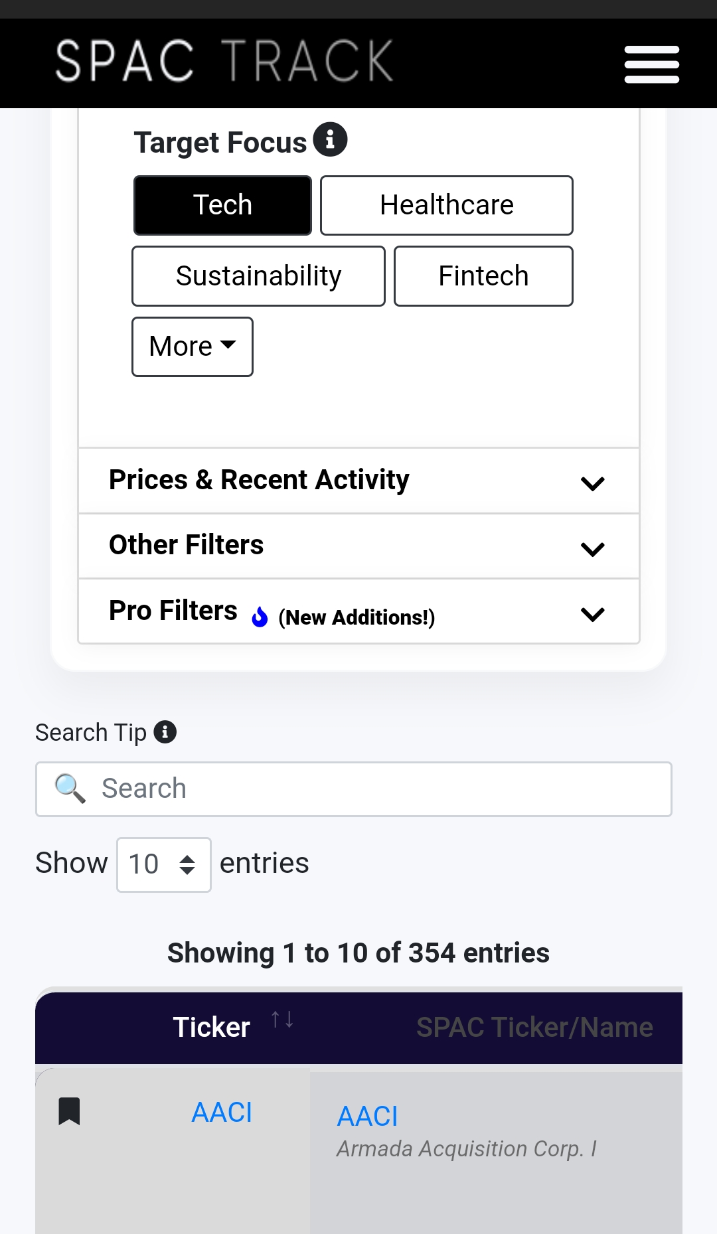The image size is (717, 1234).
Task: Toggle the Fintech focus filter
Action: click(483, 276)
